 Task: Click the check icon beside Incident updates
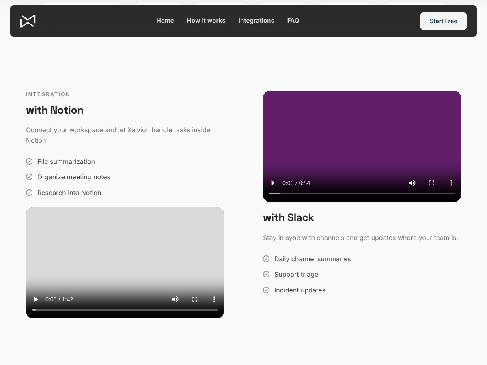266,290
